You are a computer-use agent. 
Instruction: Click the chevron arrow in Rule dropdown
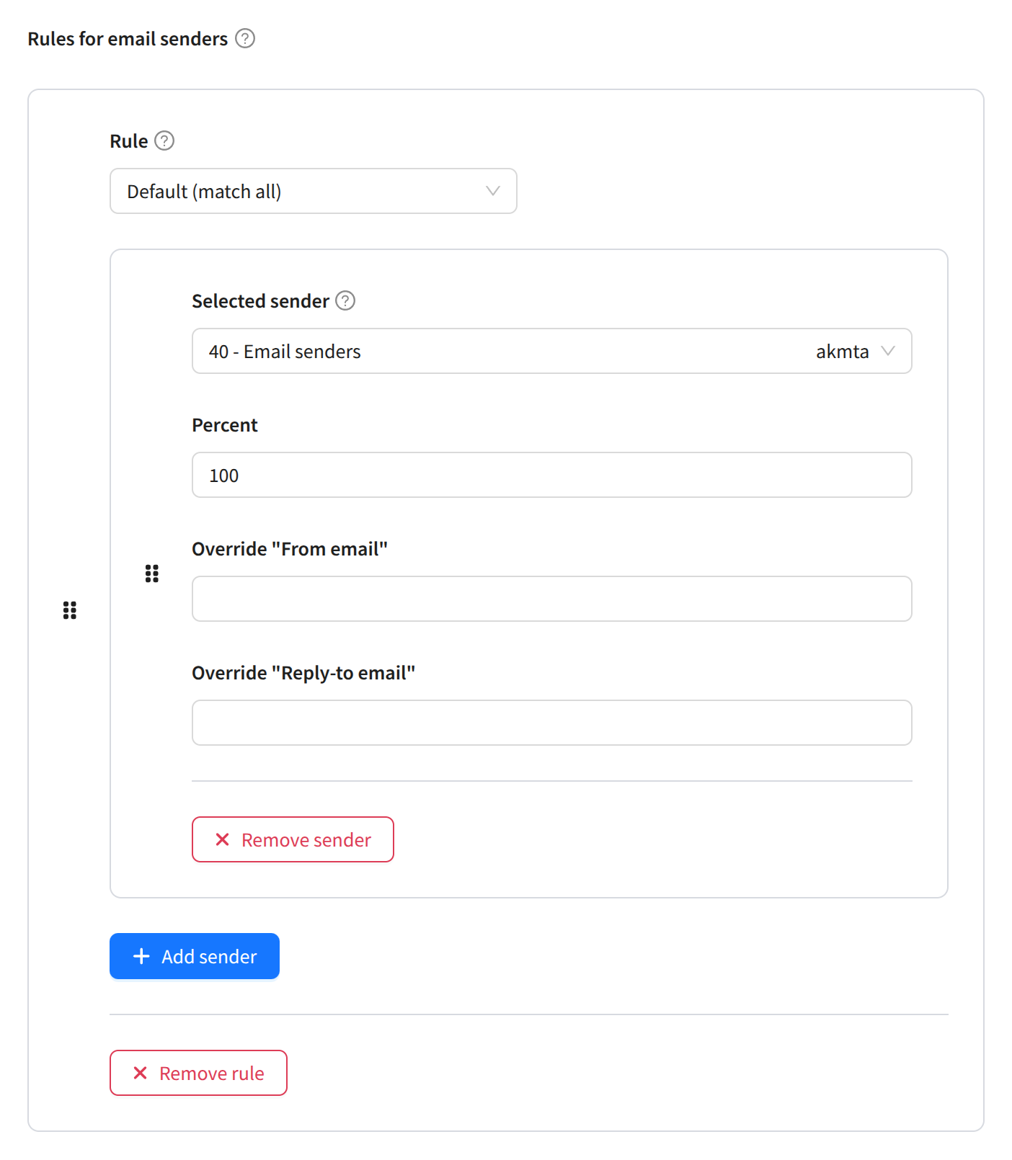tap(493, 191)
